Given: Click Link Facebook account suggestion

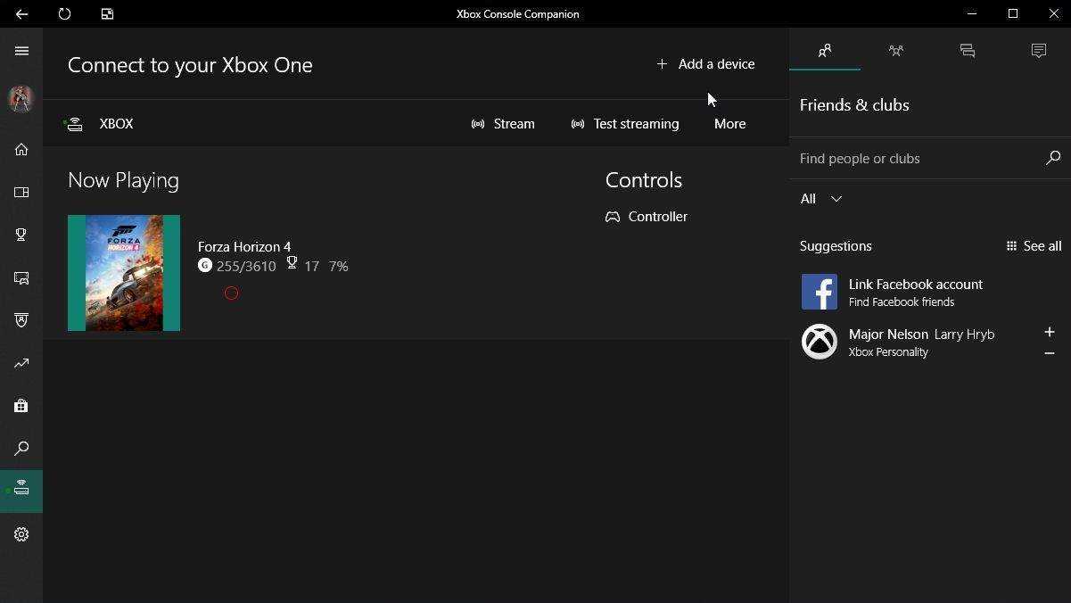Looking at the screenshot, I should click(x=915, y=292).
